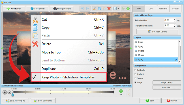Click Send to Bottom menu entry

[x=69, y=60]
